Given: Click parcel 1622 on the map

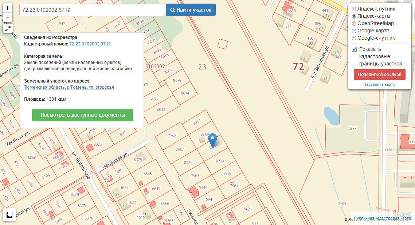Looking at the screenshot, I should tap(124, 188).
